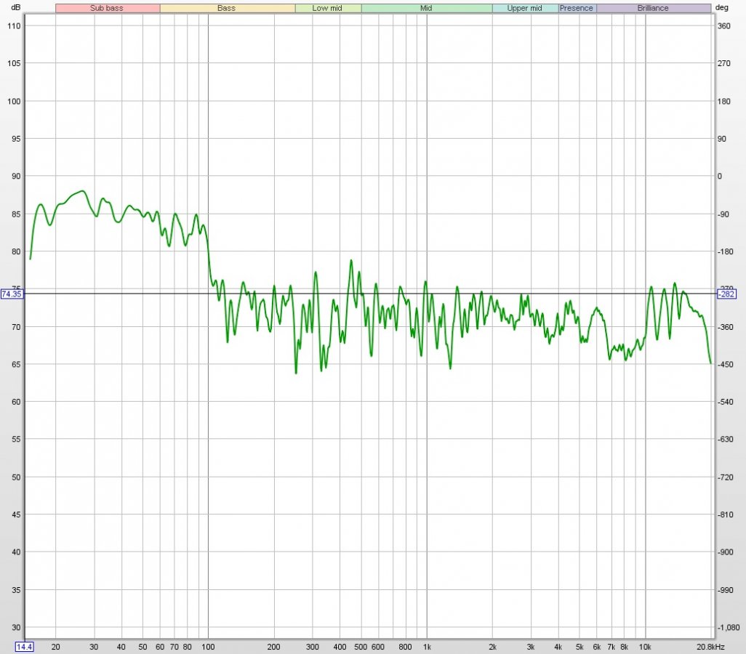This screenshot has width=746, height=654.
Task: Click the Sub bass band label
Action: point(107,8)
